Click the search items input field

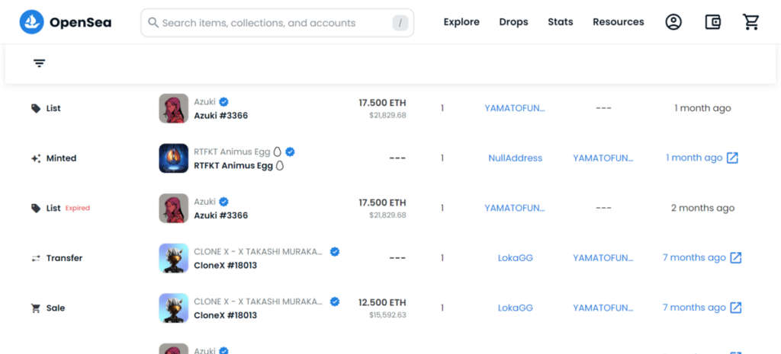(x=267, y=23)
